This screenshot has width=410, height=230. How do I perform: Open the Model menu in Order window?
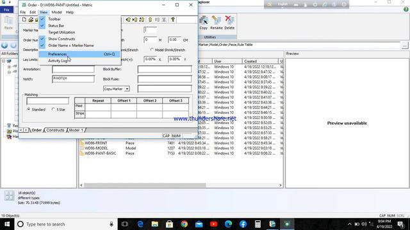(x=56, y=12)
